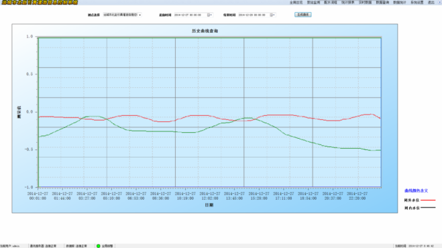The width and height of the screenshot is (442, 248).
Task: Click the round help icon at top-right corner
Action: click(440, 2)
